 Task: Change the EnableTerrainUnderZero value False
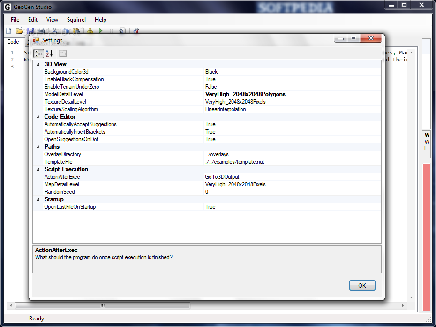coord(292,87)
